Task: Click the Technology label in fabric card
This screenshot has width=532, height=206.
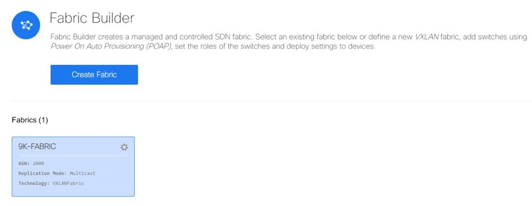Action: click(x=34, y=183)
